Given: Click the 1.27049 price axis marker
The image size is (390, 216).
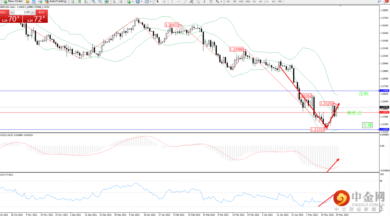Looking at the screenshot, I should pyautogui.click(x=384, y=91).
